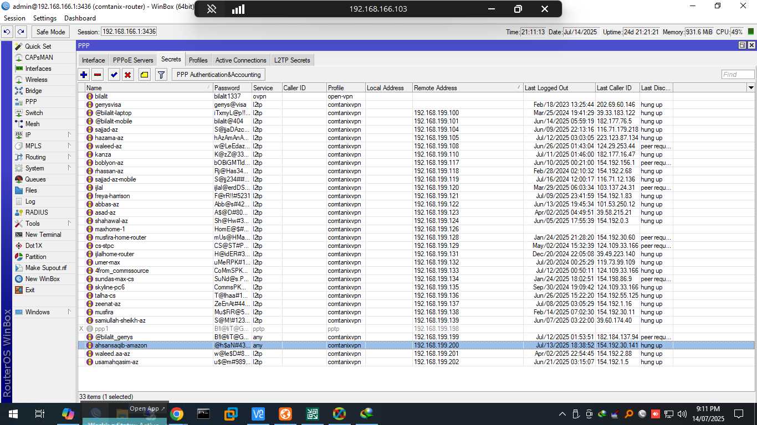Open Chrome from the taskbar
Screen dimensions: 757x425
[x=177, y=414]
